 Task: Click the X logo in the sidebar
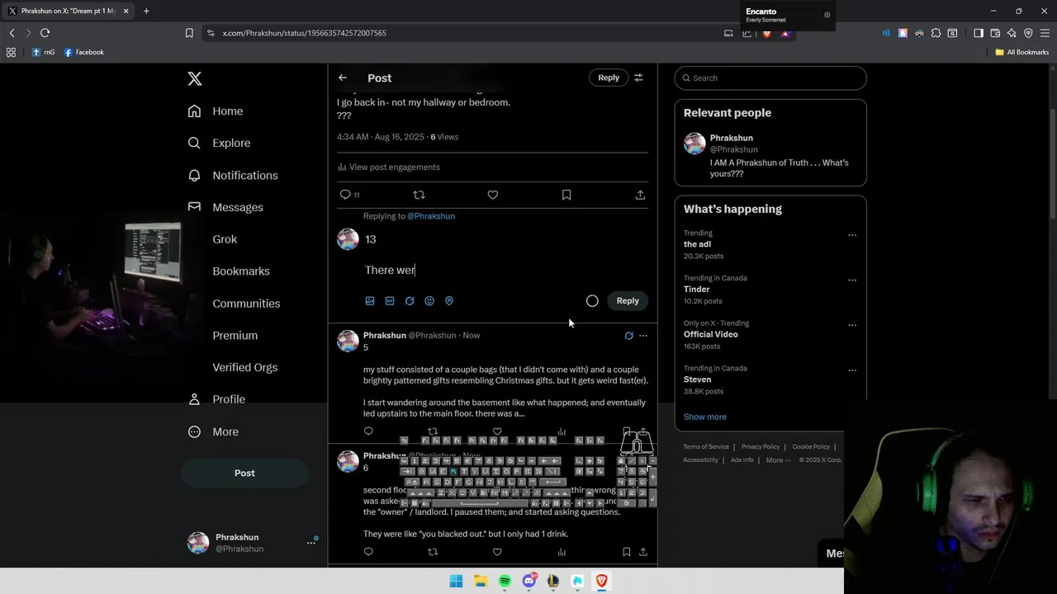(x=195, y=79)
